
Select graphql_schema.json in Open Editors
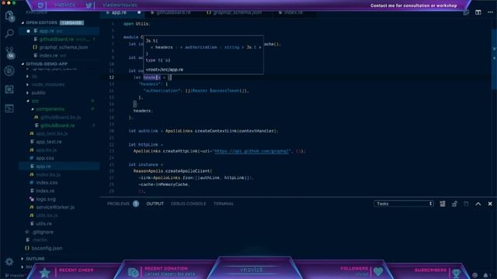pyautogui.click(x=59, y=47)
